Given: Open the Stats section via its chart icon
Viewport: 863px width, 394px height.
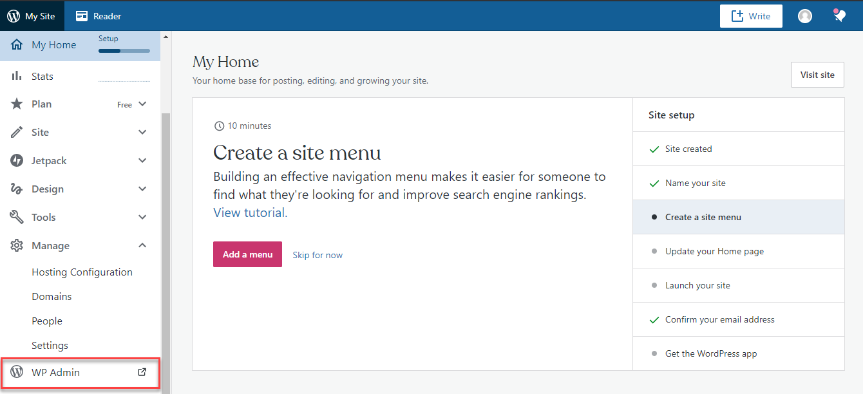Looking at the screenshot, I should click(17, 76).
